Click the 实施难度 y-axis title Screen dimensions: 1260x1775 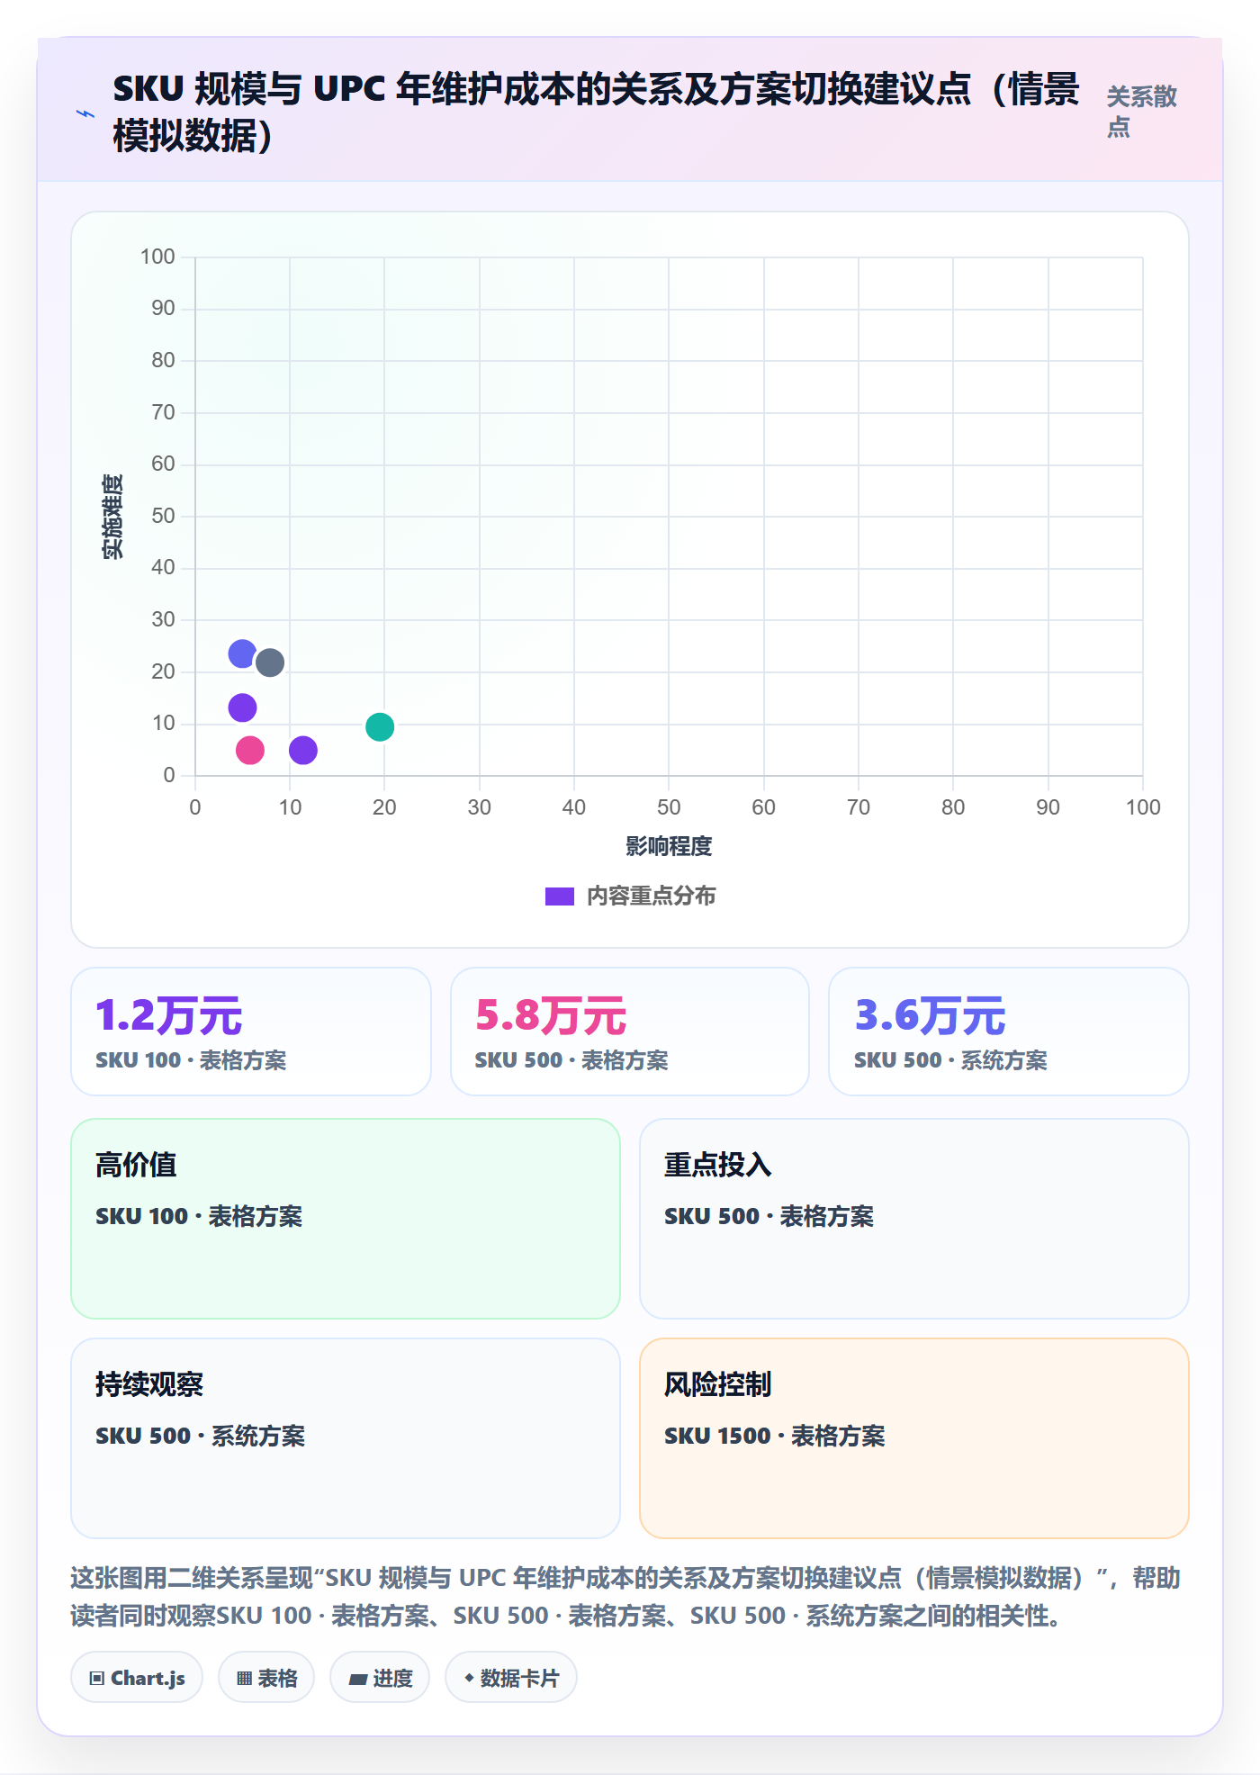(112, 517)
